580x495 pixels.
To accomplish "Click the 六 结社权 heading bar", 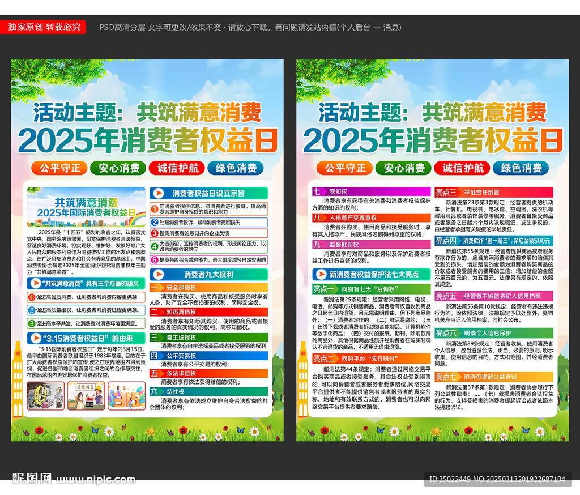I will (208, 391).
